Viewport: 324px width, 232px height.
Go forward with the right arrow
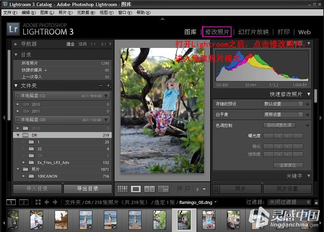click(x=55, y=202)
